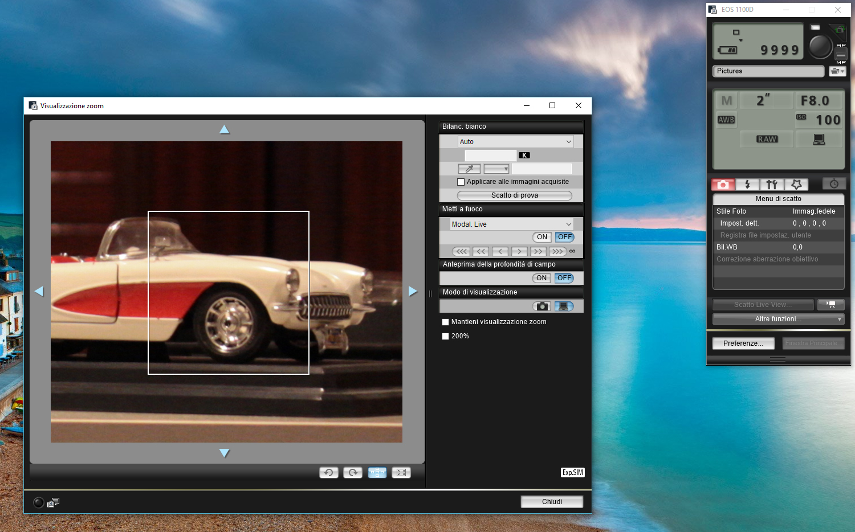The image size is (855, 532).
Task: Expand the Auto white balance dropdown
Action: pos(515,142)
